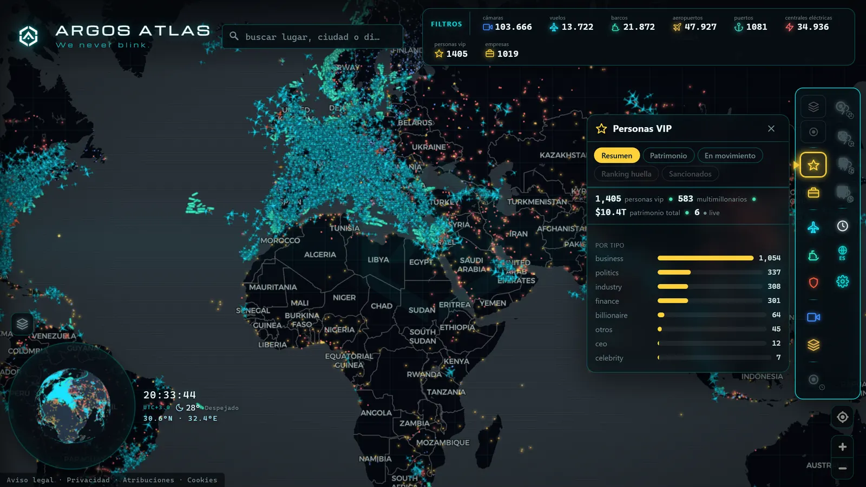Open the Atribuciones footer link

[x=148, y=480]
